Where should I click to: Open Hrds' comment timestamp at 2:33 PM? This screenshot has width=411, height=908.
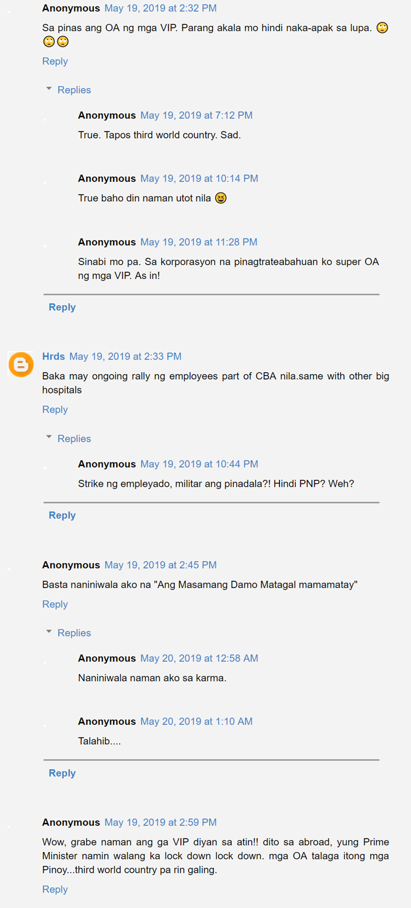(x=125, y=356)
